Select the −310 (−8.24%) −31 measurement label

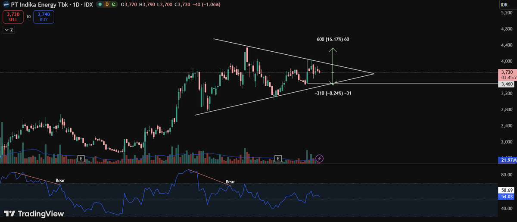(x=333, y=93)
